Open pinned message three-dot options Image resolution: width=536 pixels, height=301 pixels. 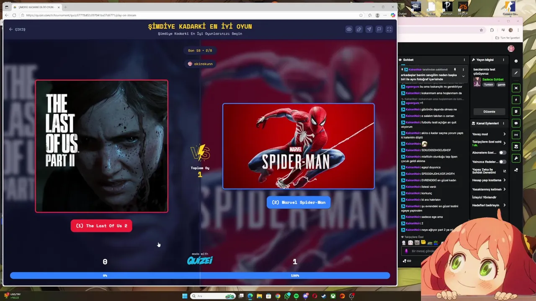pos(463,69)
